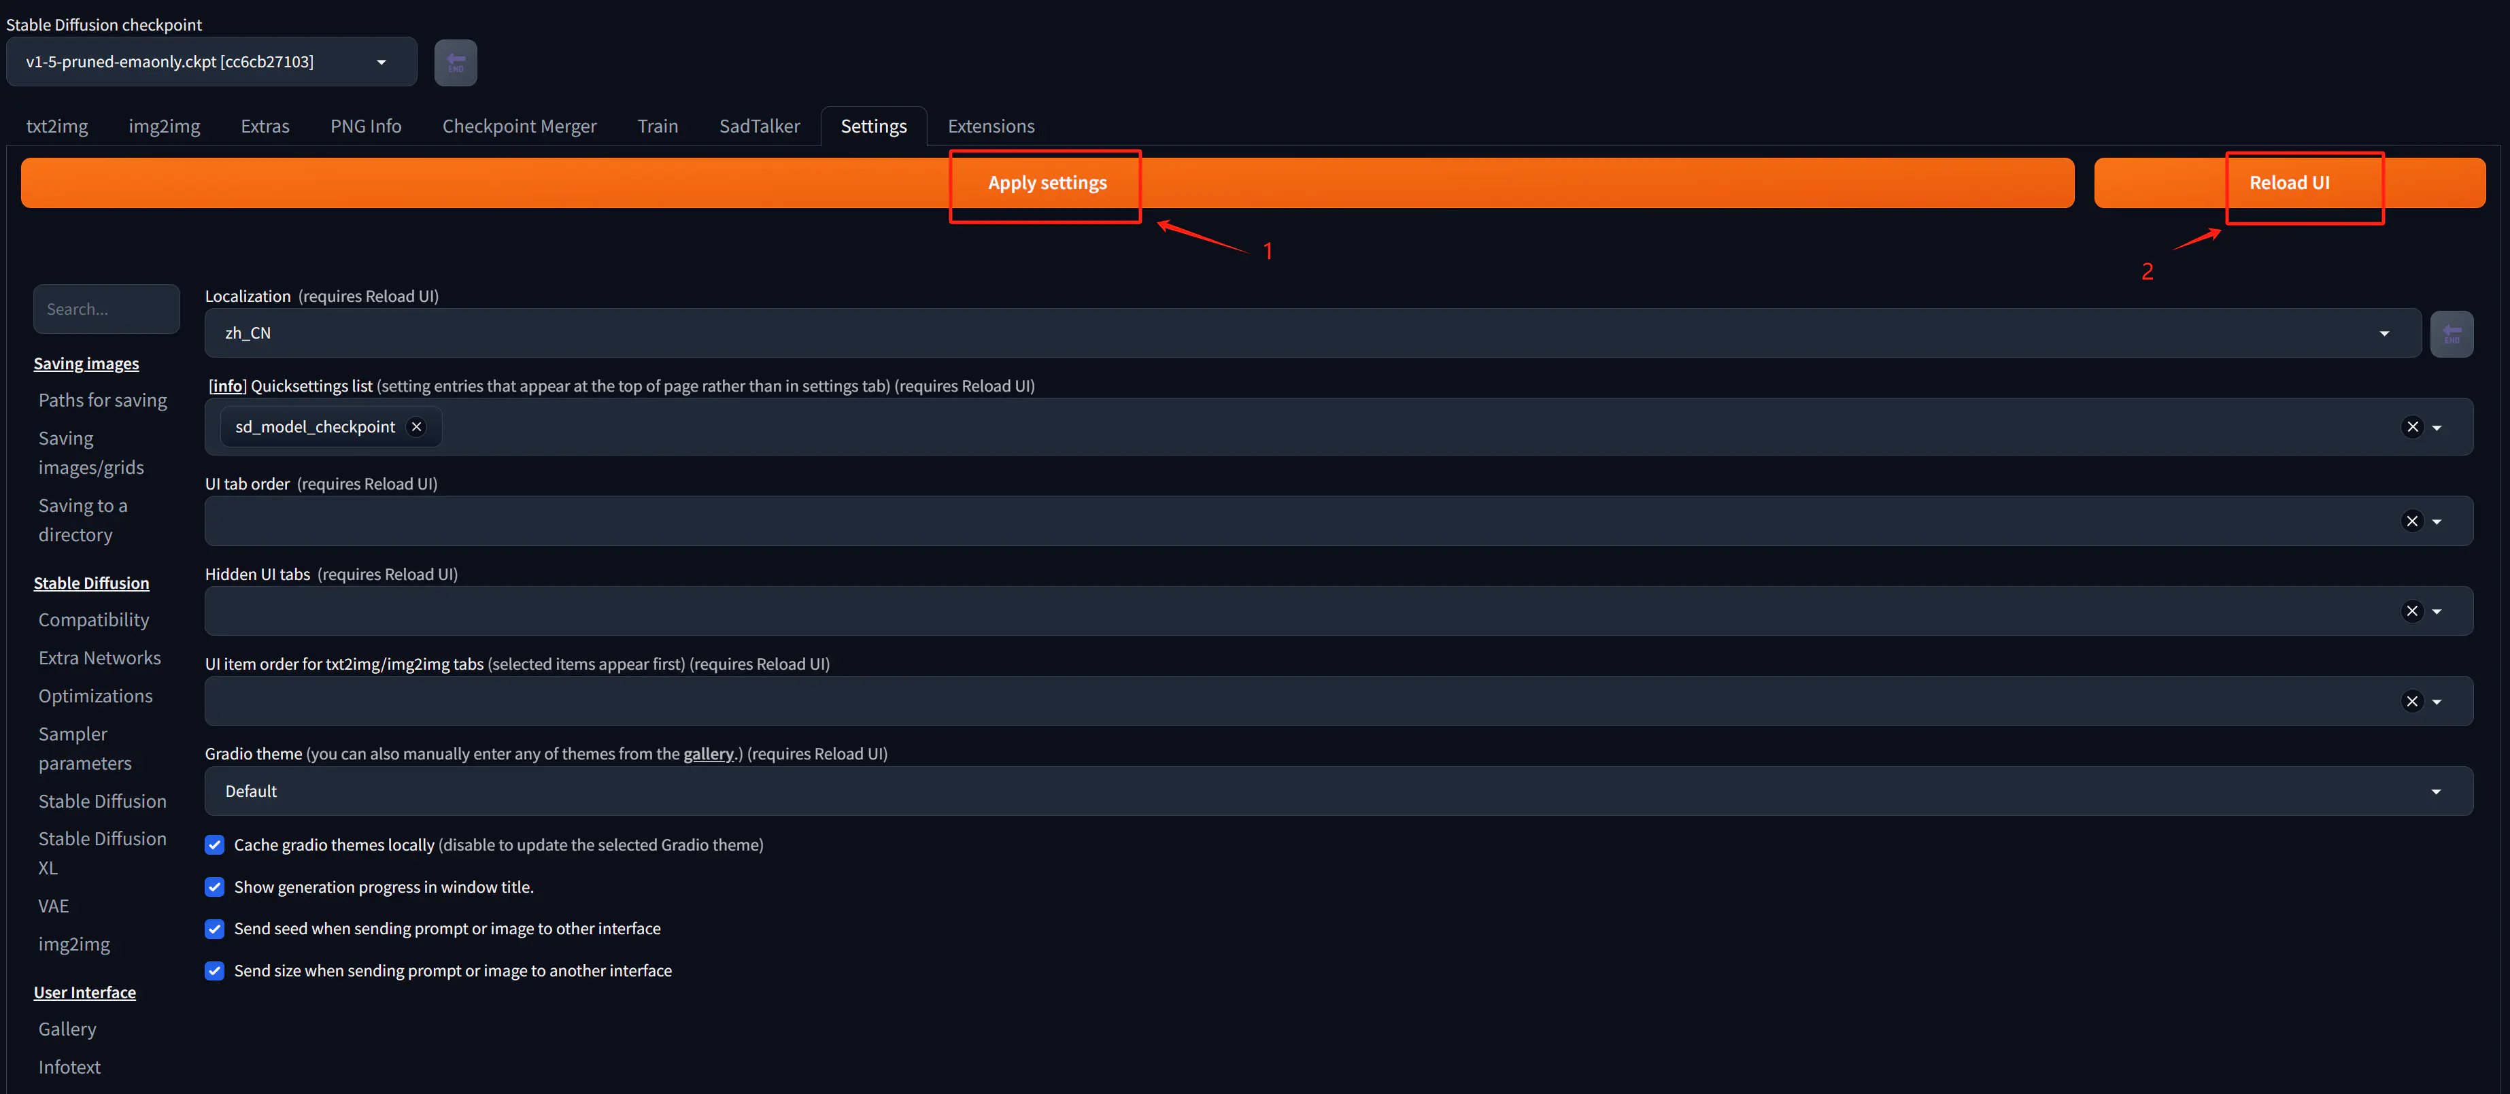The height and width of the screenshot is (1094, 2510).
Task: Switch to the txt2img tab
Action: [56, 126]
